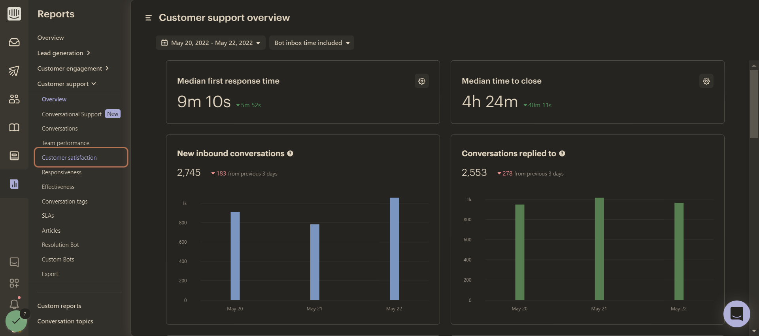Open the App Store grid icon

[x=14, y=283]
